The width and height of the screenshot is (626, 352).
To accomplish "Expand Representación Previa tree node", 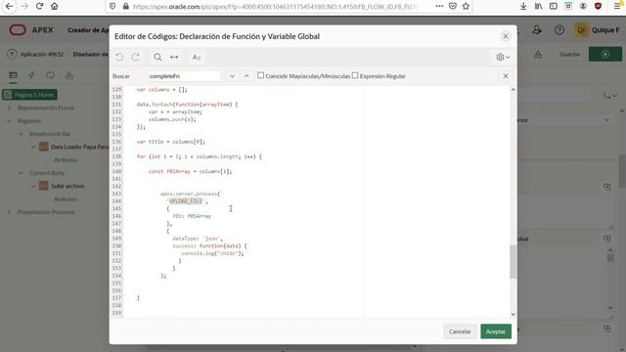I will 9,108.
